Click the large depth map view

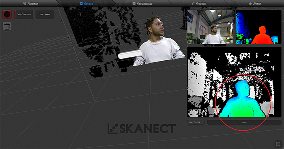pos(234,82)
